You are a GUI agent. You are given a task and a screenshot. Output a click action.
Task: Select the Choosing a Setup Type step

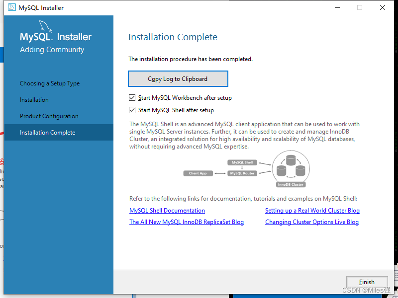pos(50,83)
